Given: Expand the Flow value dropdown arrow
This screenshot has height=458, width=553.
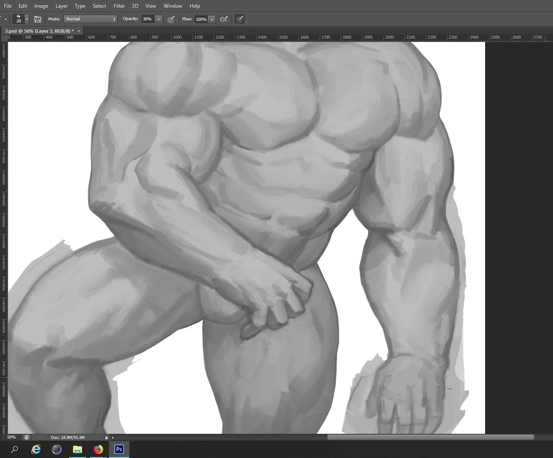Looking at the screenshot, I should tap(212, 19).
